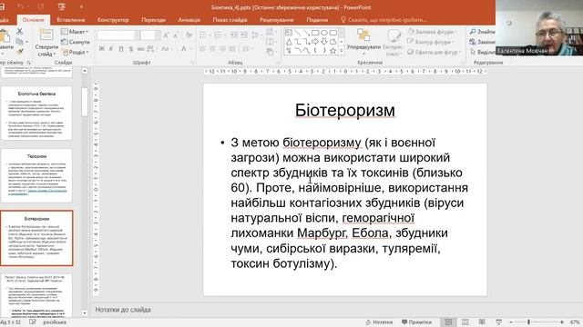
Task: Select the text box shape in gallery
Action: pos(289,33)
